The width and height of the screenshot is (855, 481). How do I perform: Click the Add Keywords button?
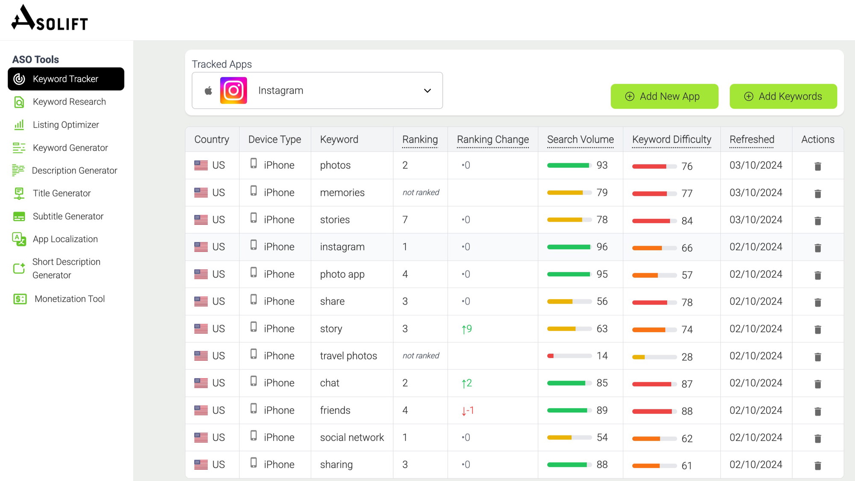coord(783,96)
